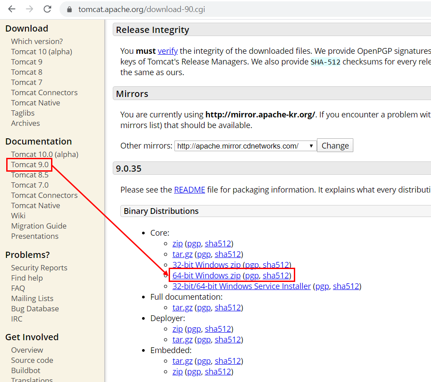Open sha512 checksum for Core zip
431x382 pixels.
[x=218, y=243]
